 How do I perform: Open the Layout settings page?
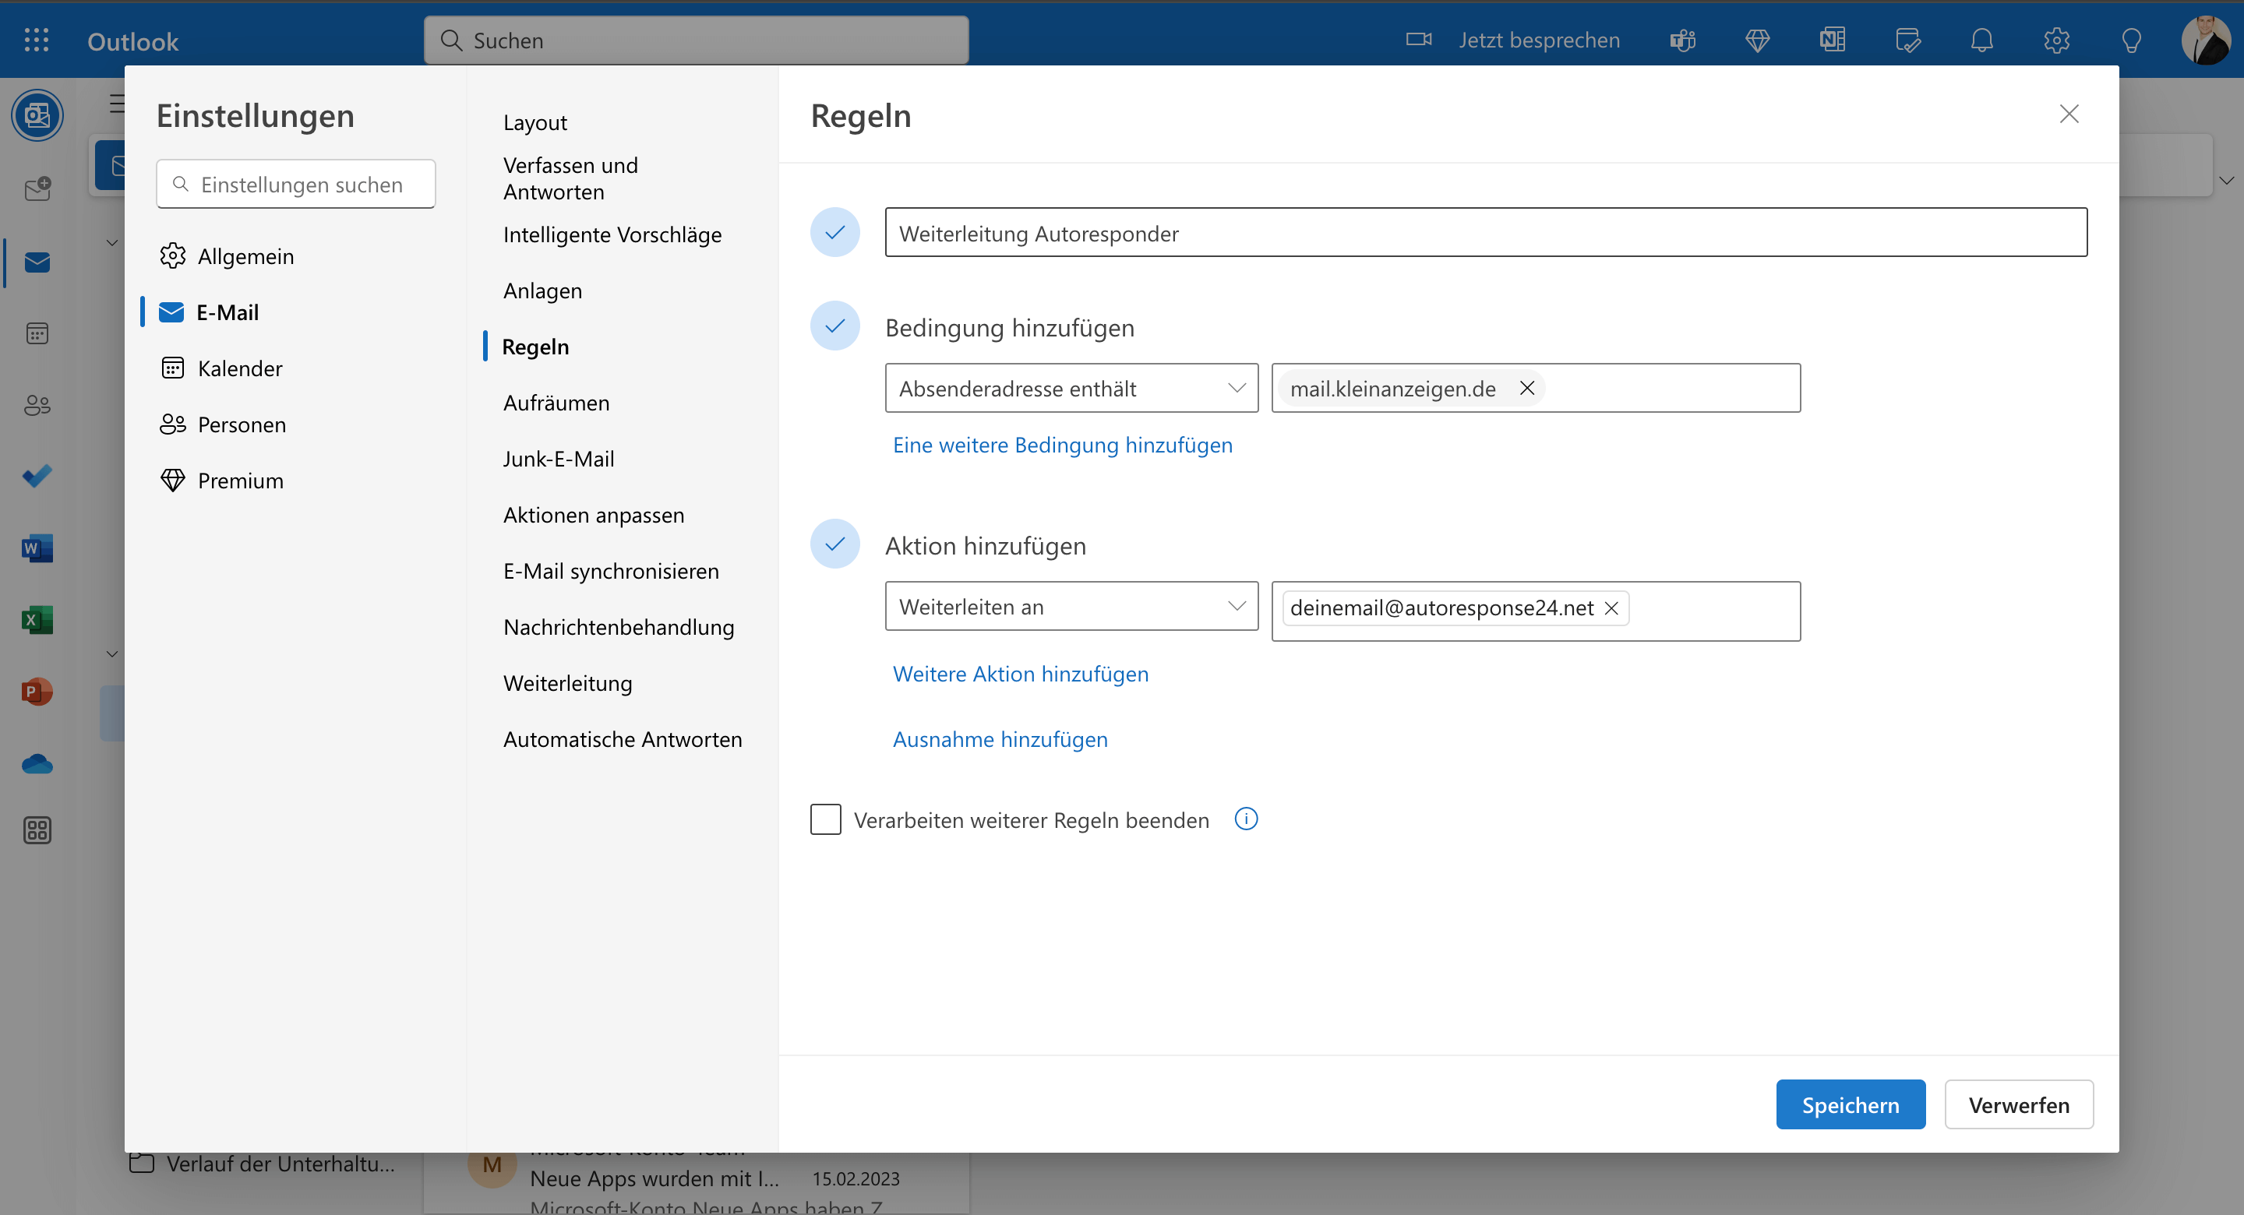tap(535, 123)
